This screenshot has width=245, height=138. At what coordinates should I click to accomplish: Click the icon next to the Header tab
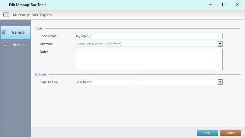(5, 44)
